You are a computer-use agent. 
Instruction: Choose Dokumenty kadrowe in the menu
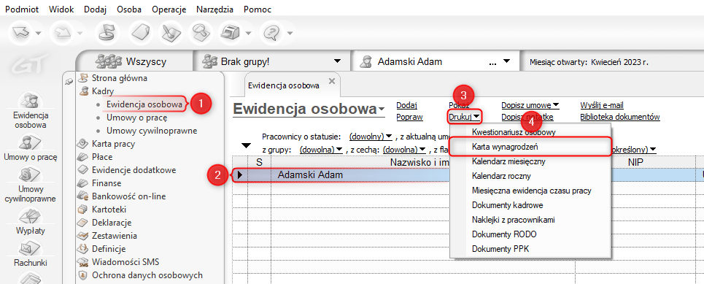click(x=530, y=205)
